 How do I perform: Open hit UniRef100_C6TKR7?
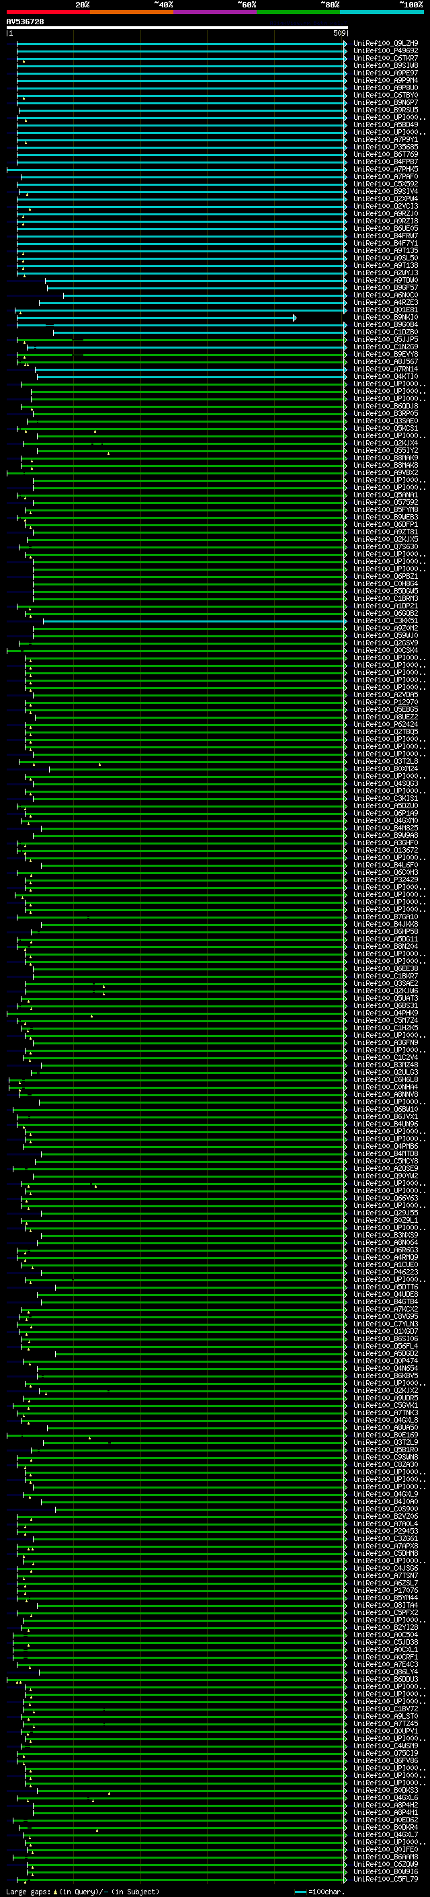tap(386, 58)
